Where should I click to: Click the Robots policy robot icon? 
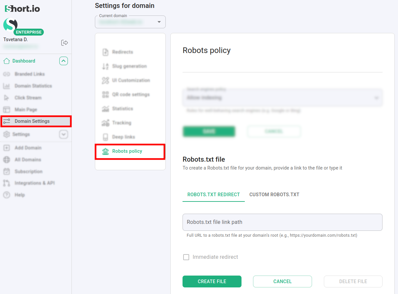(105, 151)
